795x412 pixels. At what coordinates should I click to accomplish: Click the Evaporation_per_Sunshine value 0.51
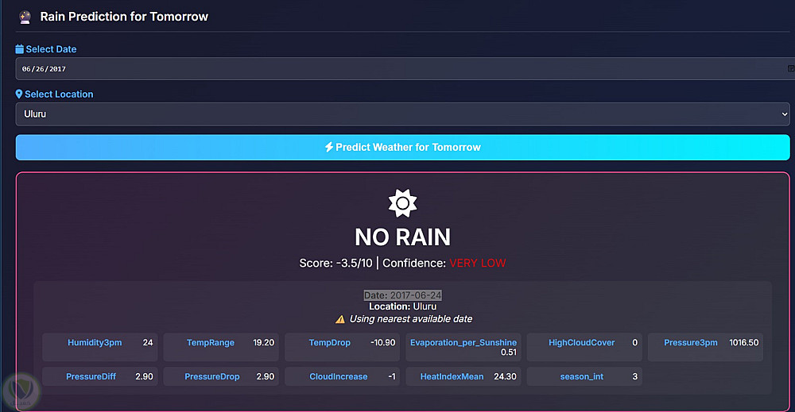pos(509,352)
